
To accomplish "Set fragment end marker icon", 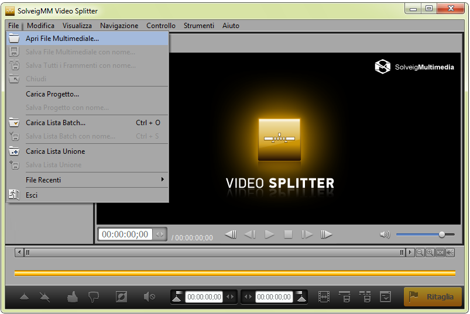I will pyautogui.click(x=301, y=297).
